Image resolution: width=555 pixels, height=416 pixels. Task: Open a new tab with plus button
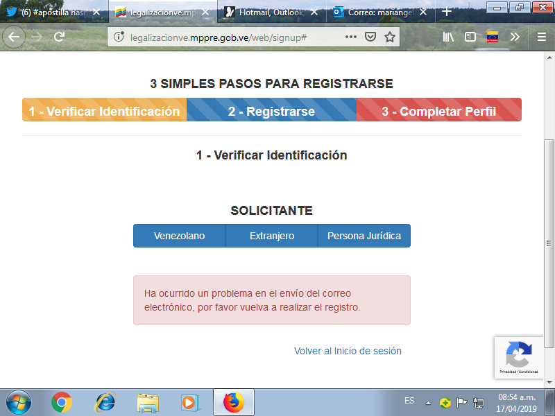click(447, 12)
